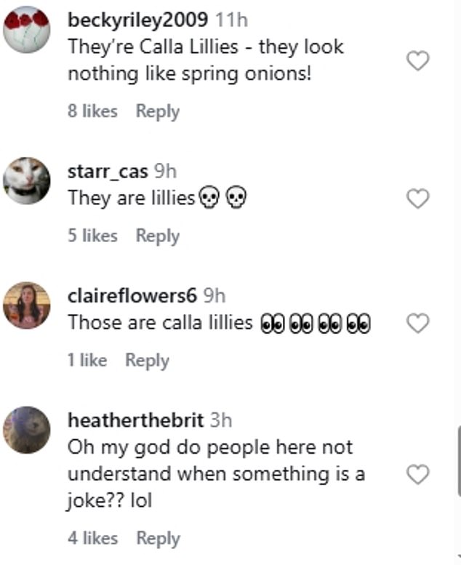Click the comments scrollbar thumb
Viewport: 461px width, 565px height.
tap(458, 460)
